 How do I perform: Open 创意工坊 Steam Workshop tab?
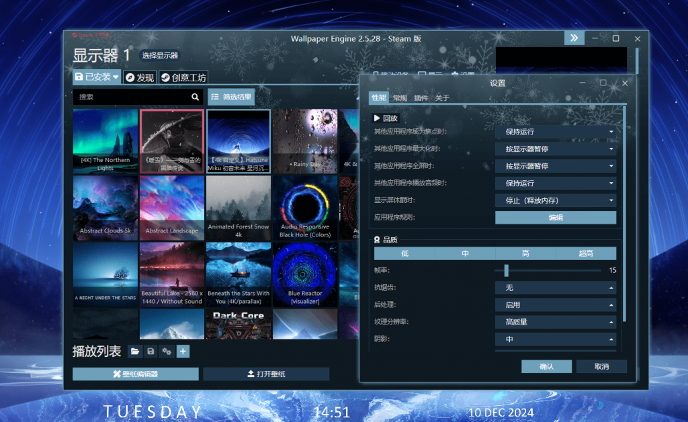click(183, 77)
